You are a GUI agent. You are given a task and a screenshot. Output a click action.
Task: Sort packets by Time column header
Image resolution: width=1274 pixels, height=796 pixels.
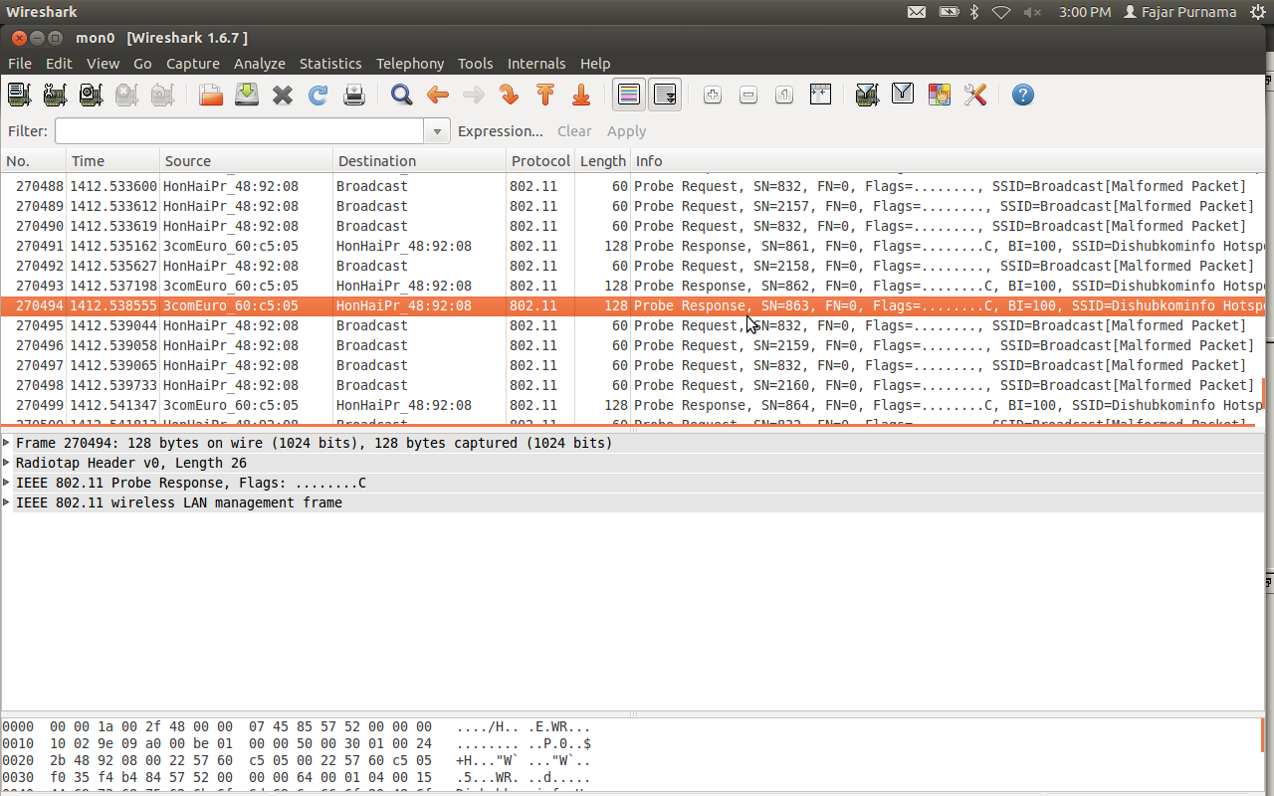point(113,161)
